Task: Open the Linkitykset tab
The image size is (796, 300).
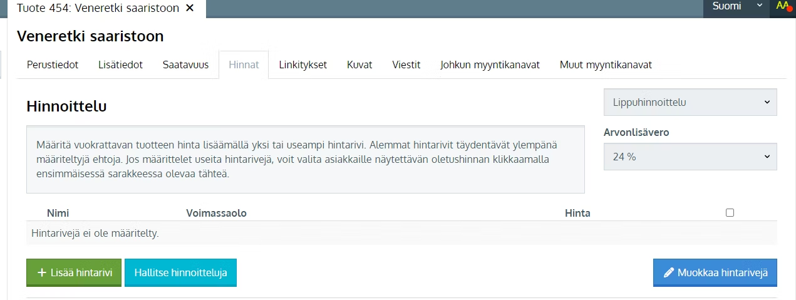Action: tap(302, 65)
